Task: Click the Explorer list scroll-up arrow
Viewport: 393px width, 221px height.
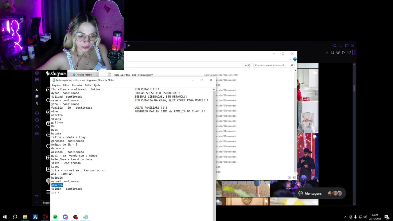Action: tap(295, 71)
